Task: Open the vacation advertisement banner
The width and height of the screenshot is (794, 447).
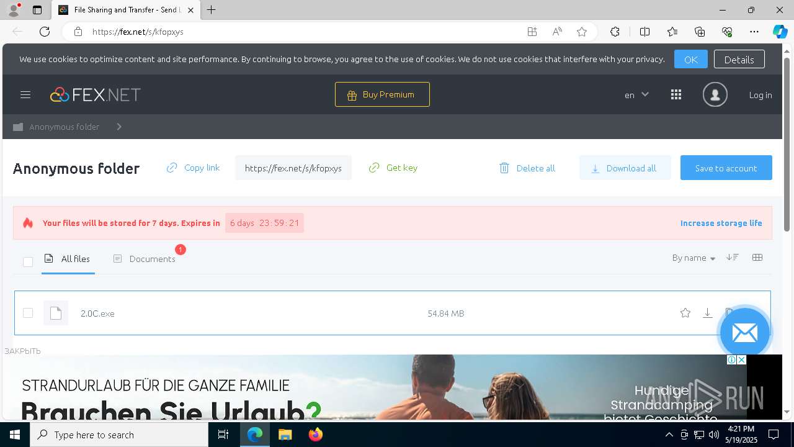Action: pos(375,387)
